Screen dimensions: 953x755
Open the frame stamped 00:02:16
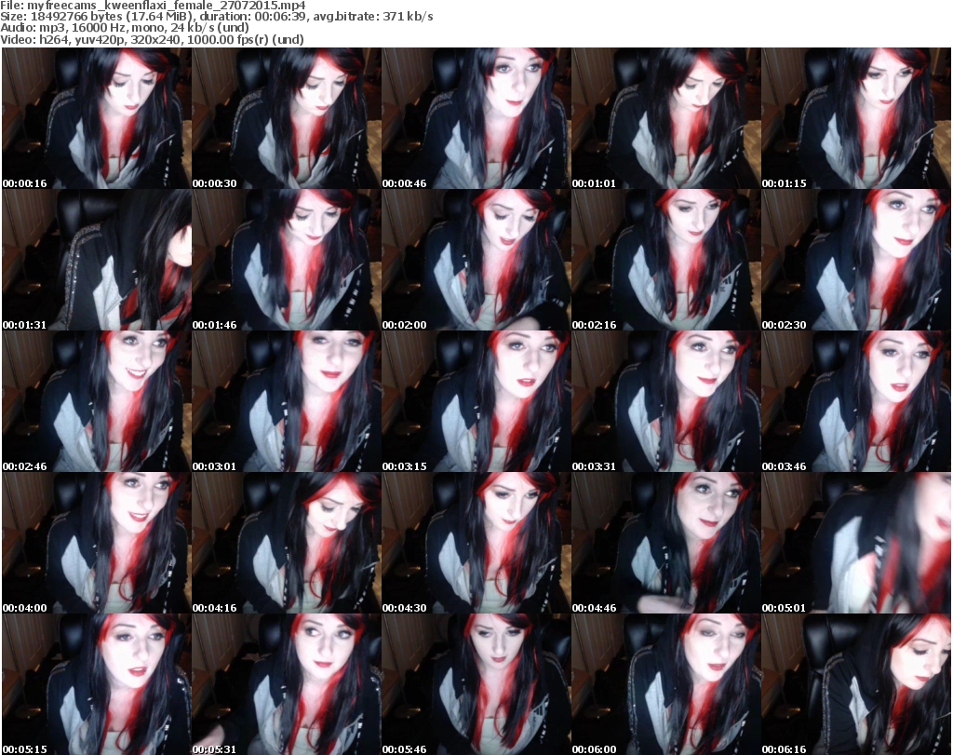click(666, 260)
